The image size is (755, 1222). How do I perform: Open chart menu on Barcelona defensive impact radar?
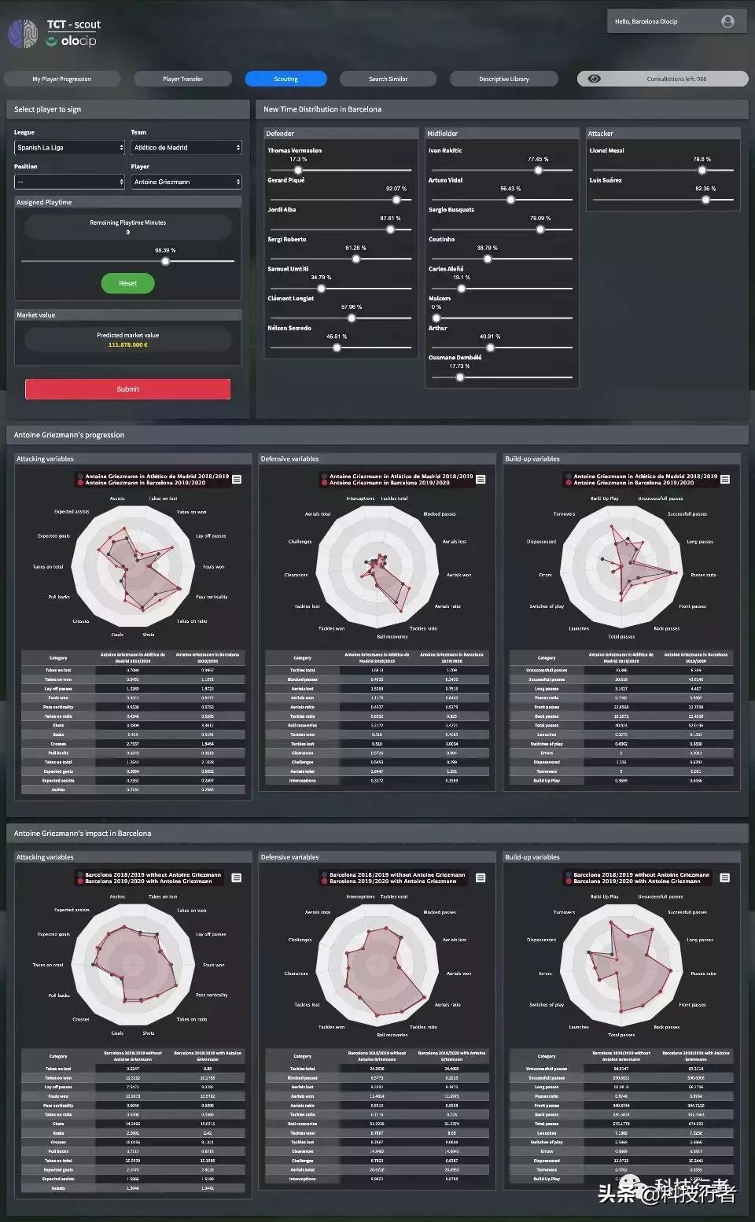481,878
